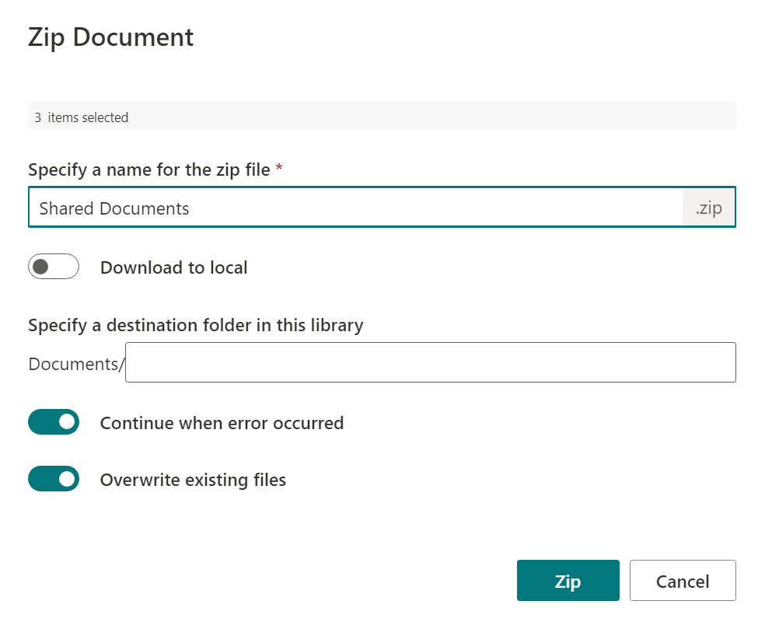Click the 3 items selected bar
The image size is (765, 622).
pos(382,116)
